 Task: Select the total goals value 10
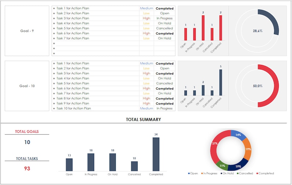(27, 142)
